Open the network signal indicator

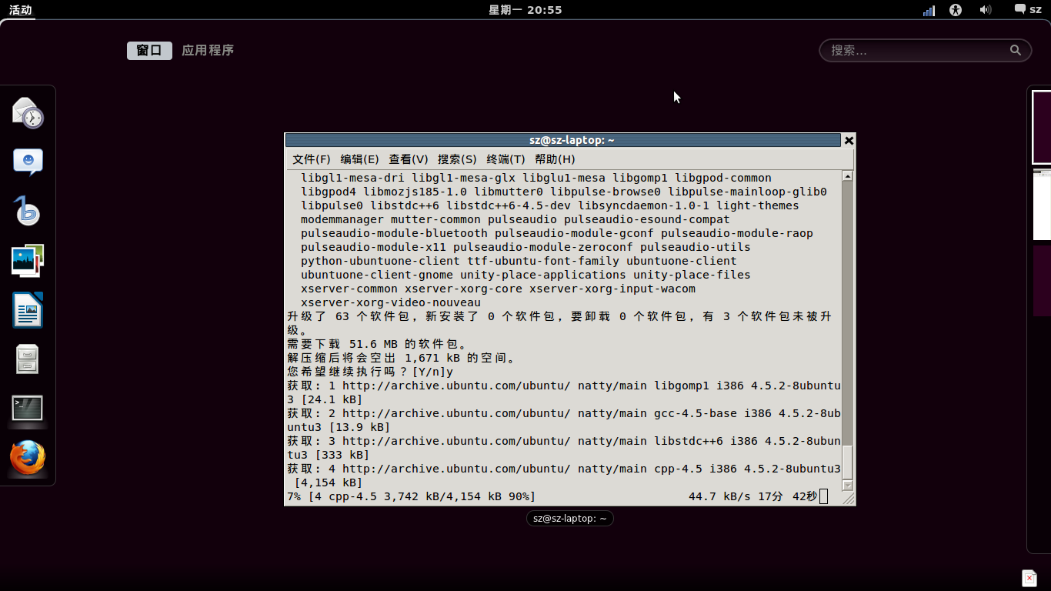tap(929, 10)
